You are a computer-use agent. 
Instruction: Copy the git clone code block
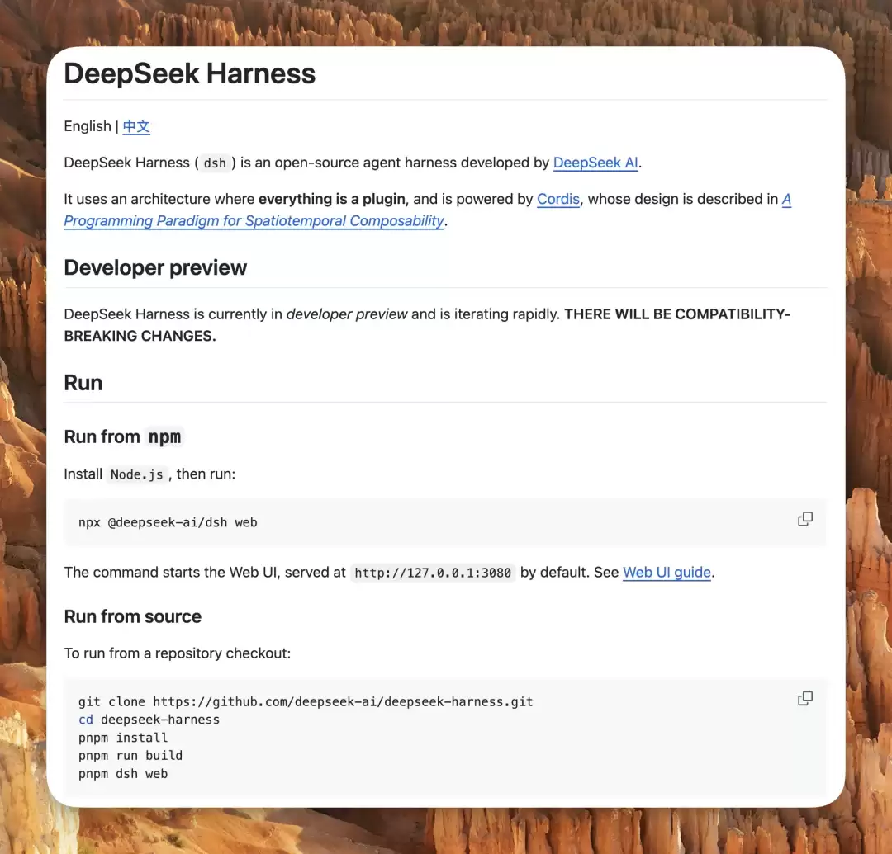tap(805, 698)
